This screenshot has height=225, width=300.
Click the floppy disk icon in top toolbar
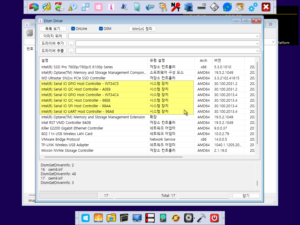[214, 7]
